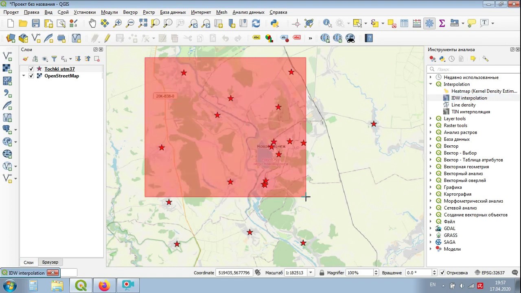Screen dimensions: 521x293
Task: Uncheck the Tochki_utm37 layer visibility
Action: [31, 69]
